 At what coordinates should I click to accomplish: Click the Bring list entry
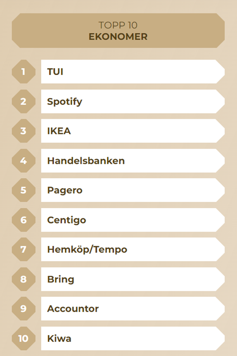[x=133, y=279]
